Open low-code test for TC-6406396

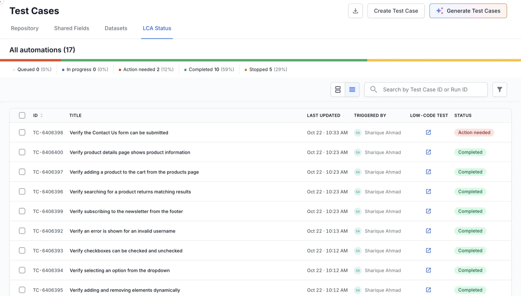click(x=429, y=191)
